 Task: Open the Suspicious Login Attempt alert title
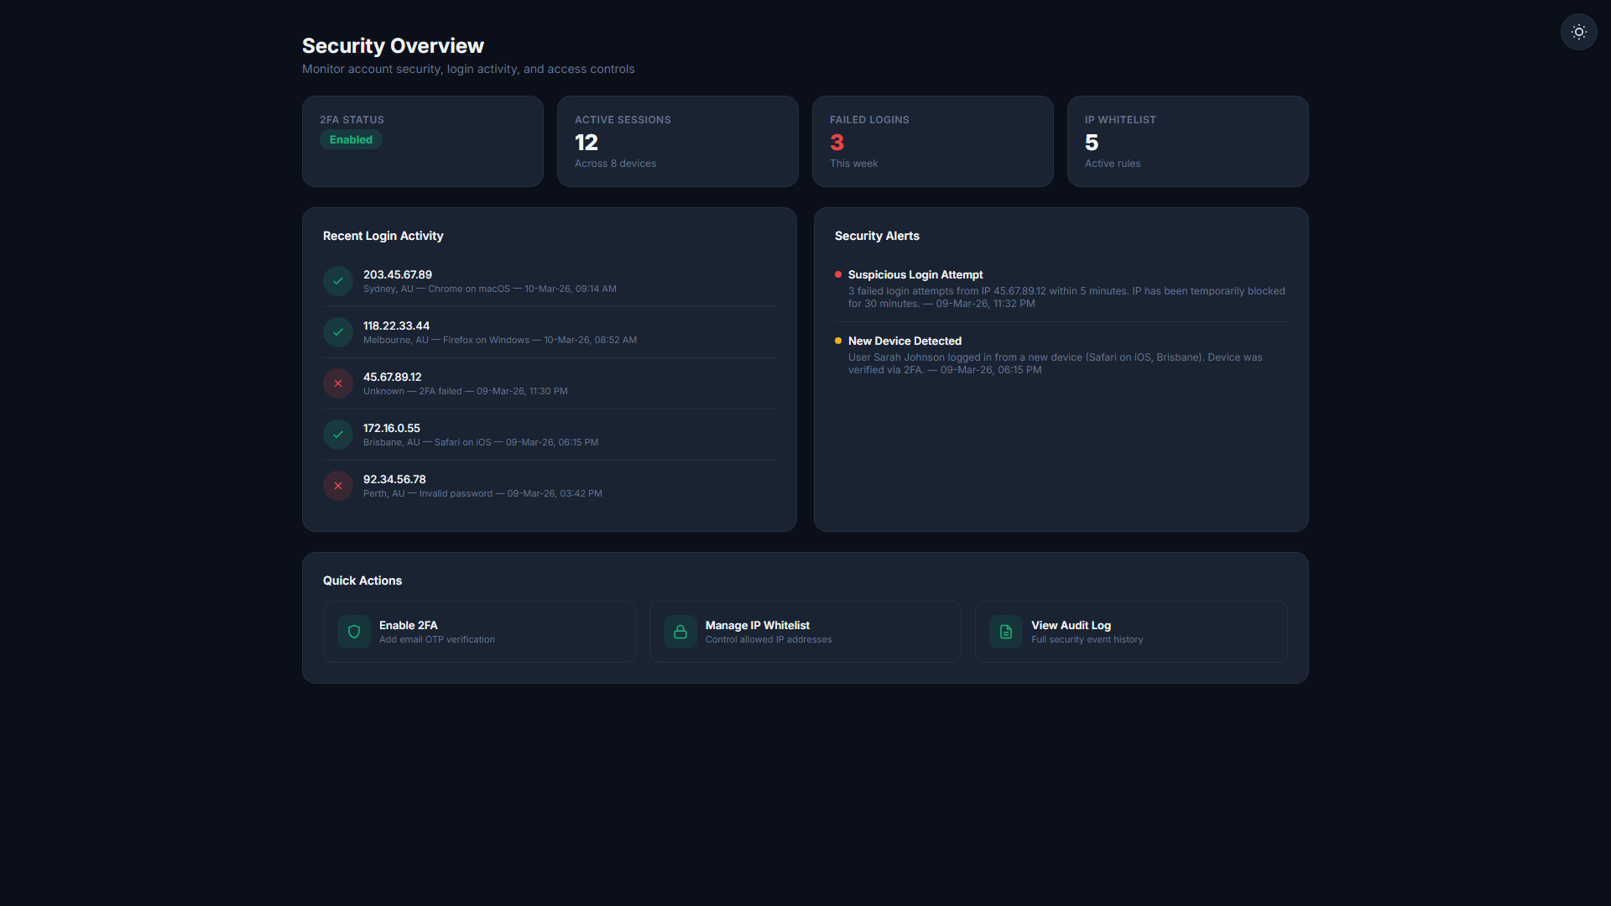915,274
